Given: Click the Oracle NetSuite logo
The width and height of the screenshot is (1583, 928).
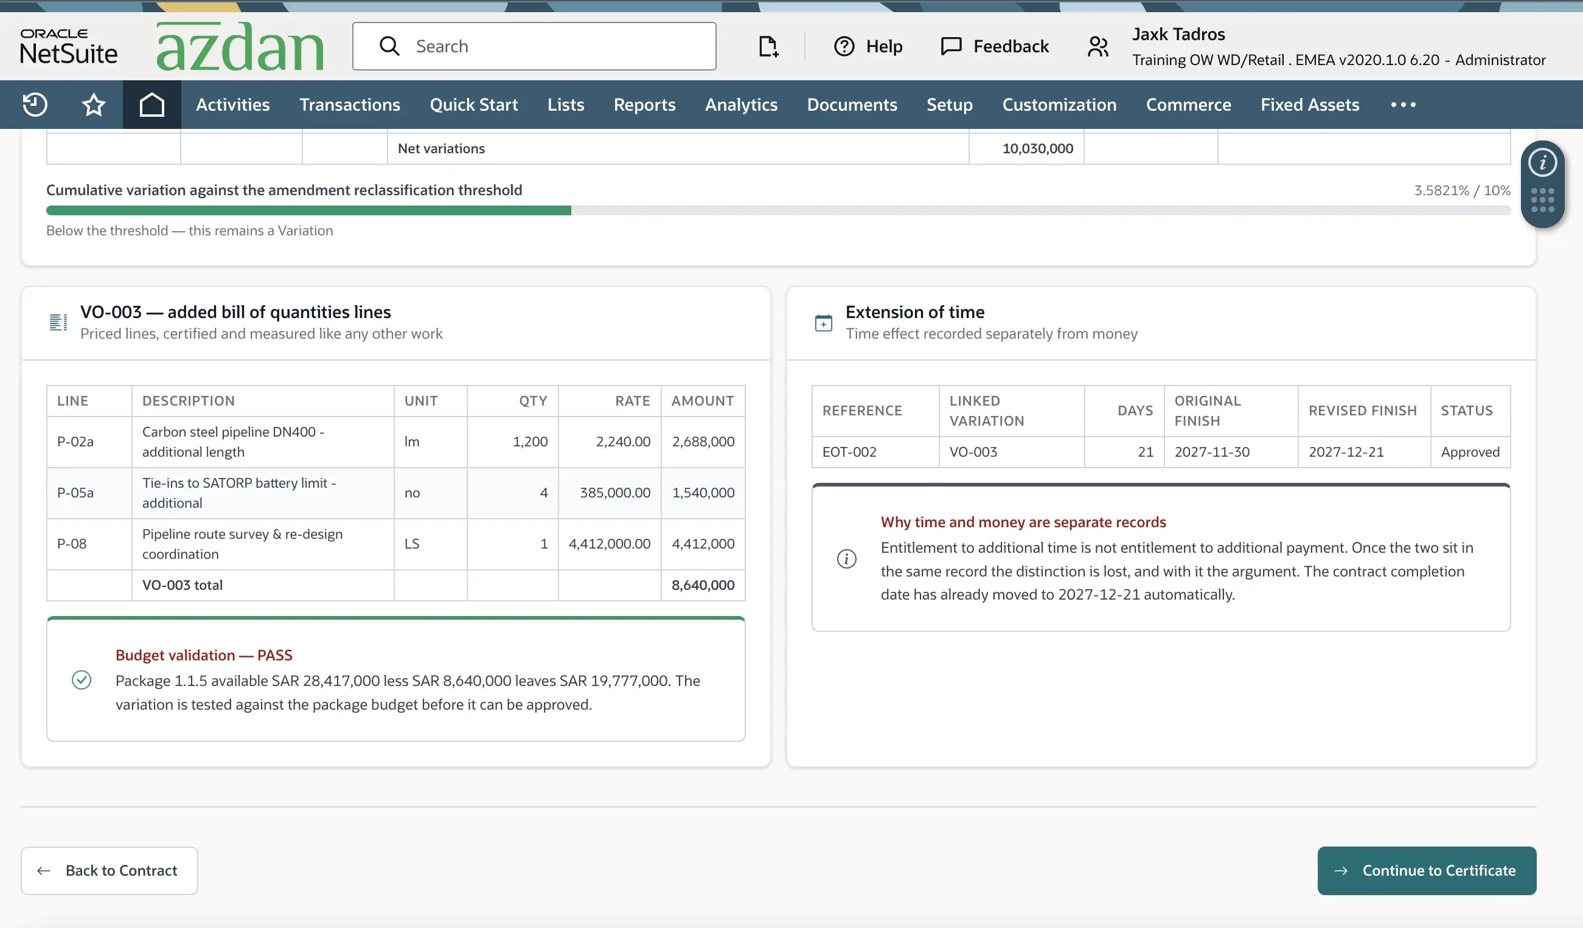Looking at the screenshot, I should (x=69, y=46).
